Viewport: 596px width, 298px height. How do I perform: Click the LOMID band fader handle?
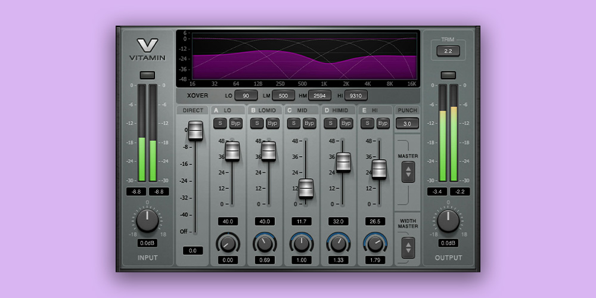pos(268,151)
